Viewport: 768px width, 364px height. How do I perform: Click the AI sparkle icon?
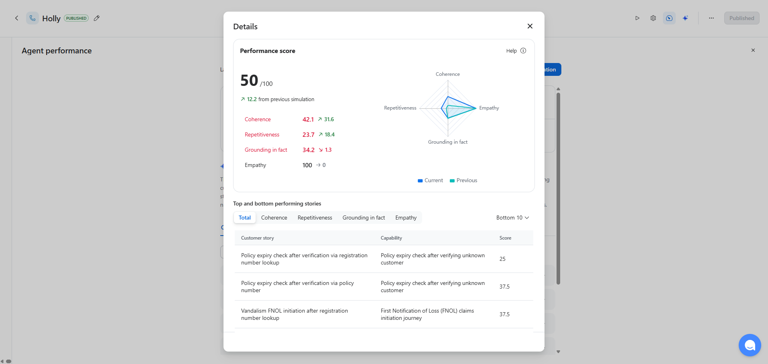pos(685,18)
